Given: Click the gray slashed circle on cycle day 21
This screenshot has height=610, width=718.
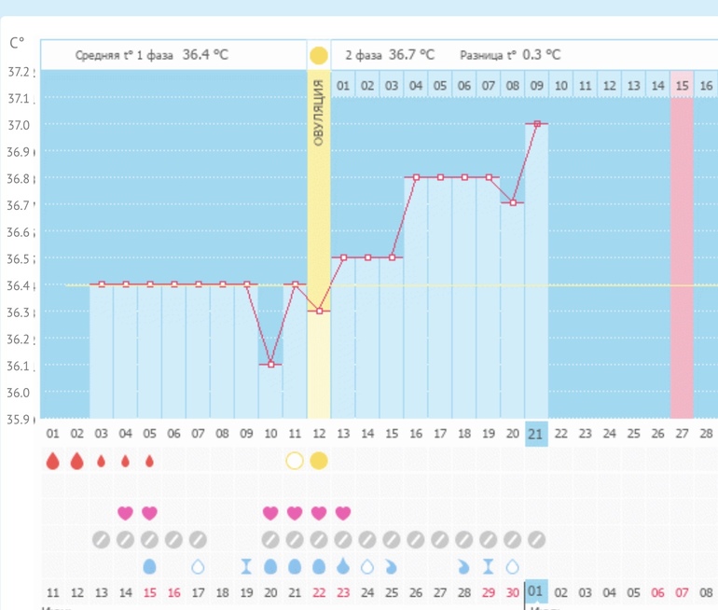Looking at the screenshot, I should (x=536, y=539).
